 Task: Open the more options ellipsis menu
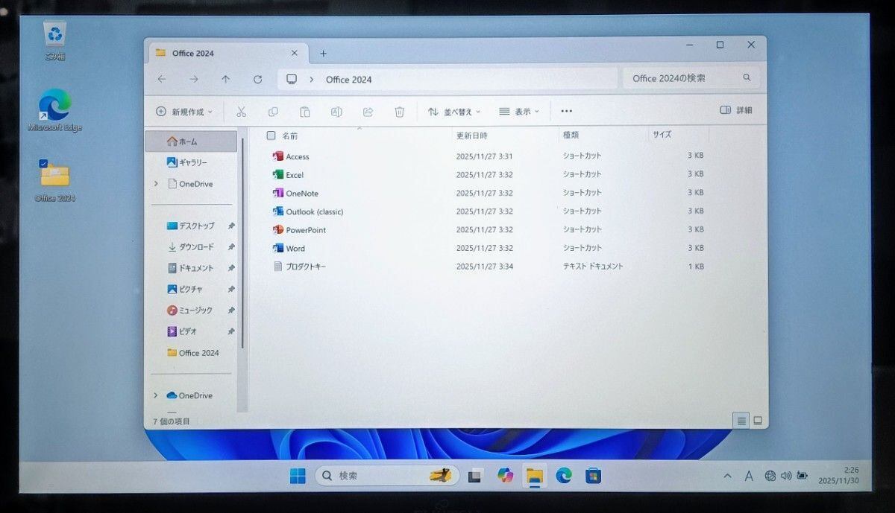point(566,111)
